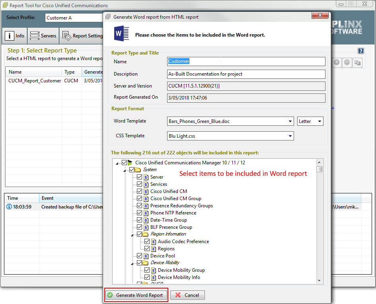Click the info icon on 18:03:59 event
Viewport: 376px width, 304px height.
tap(9, 207)
